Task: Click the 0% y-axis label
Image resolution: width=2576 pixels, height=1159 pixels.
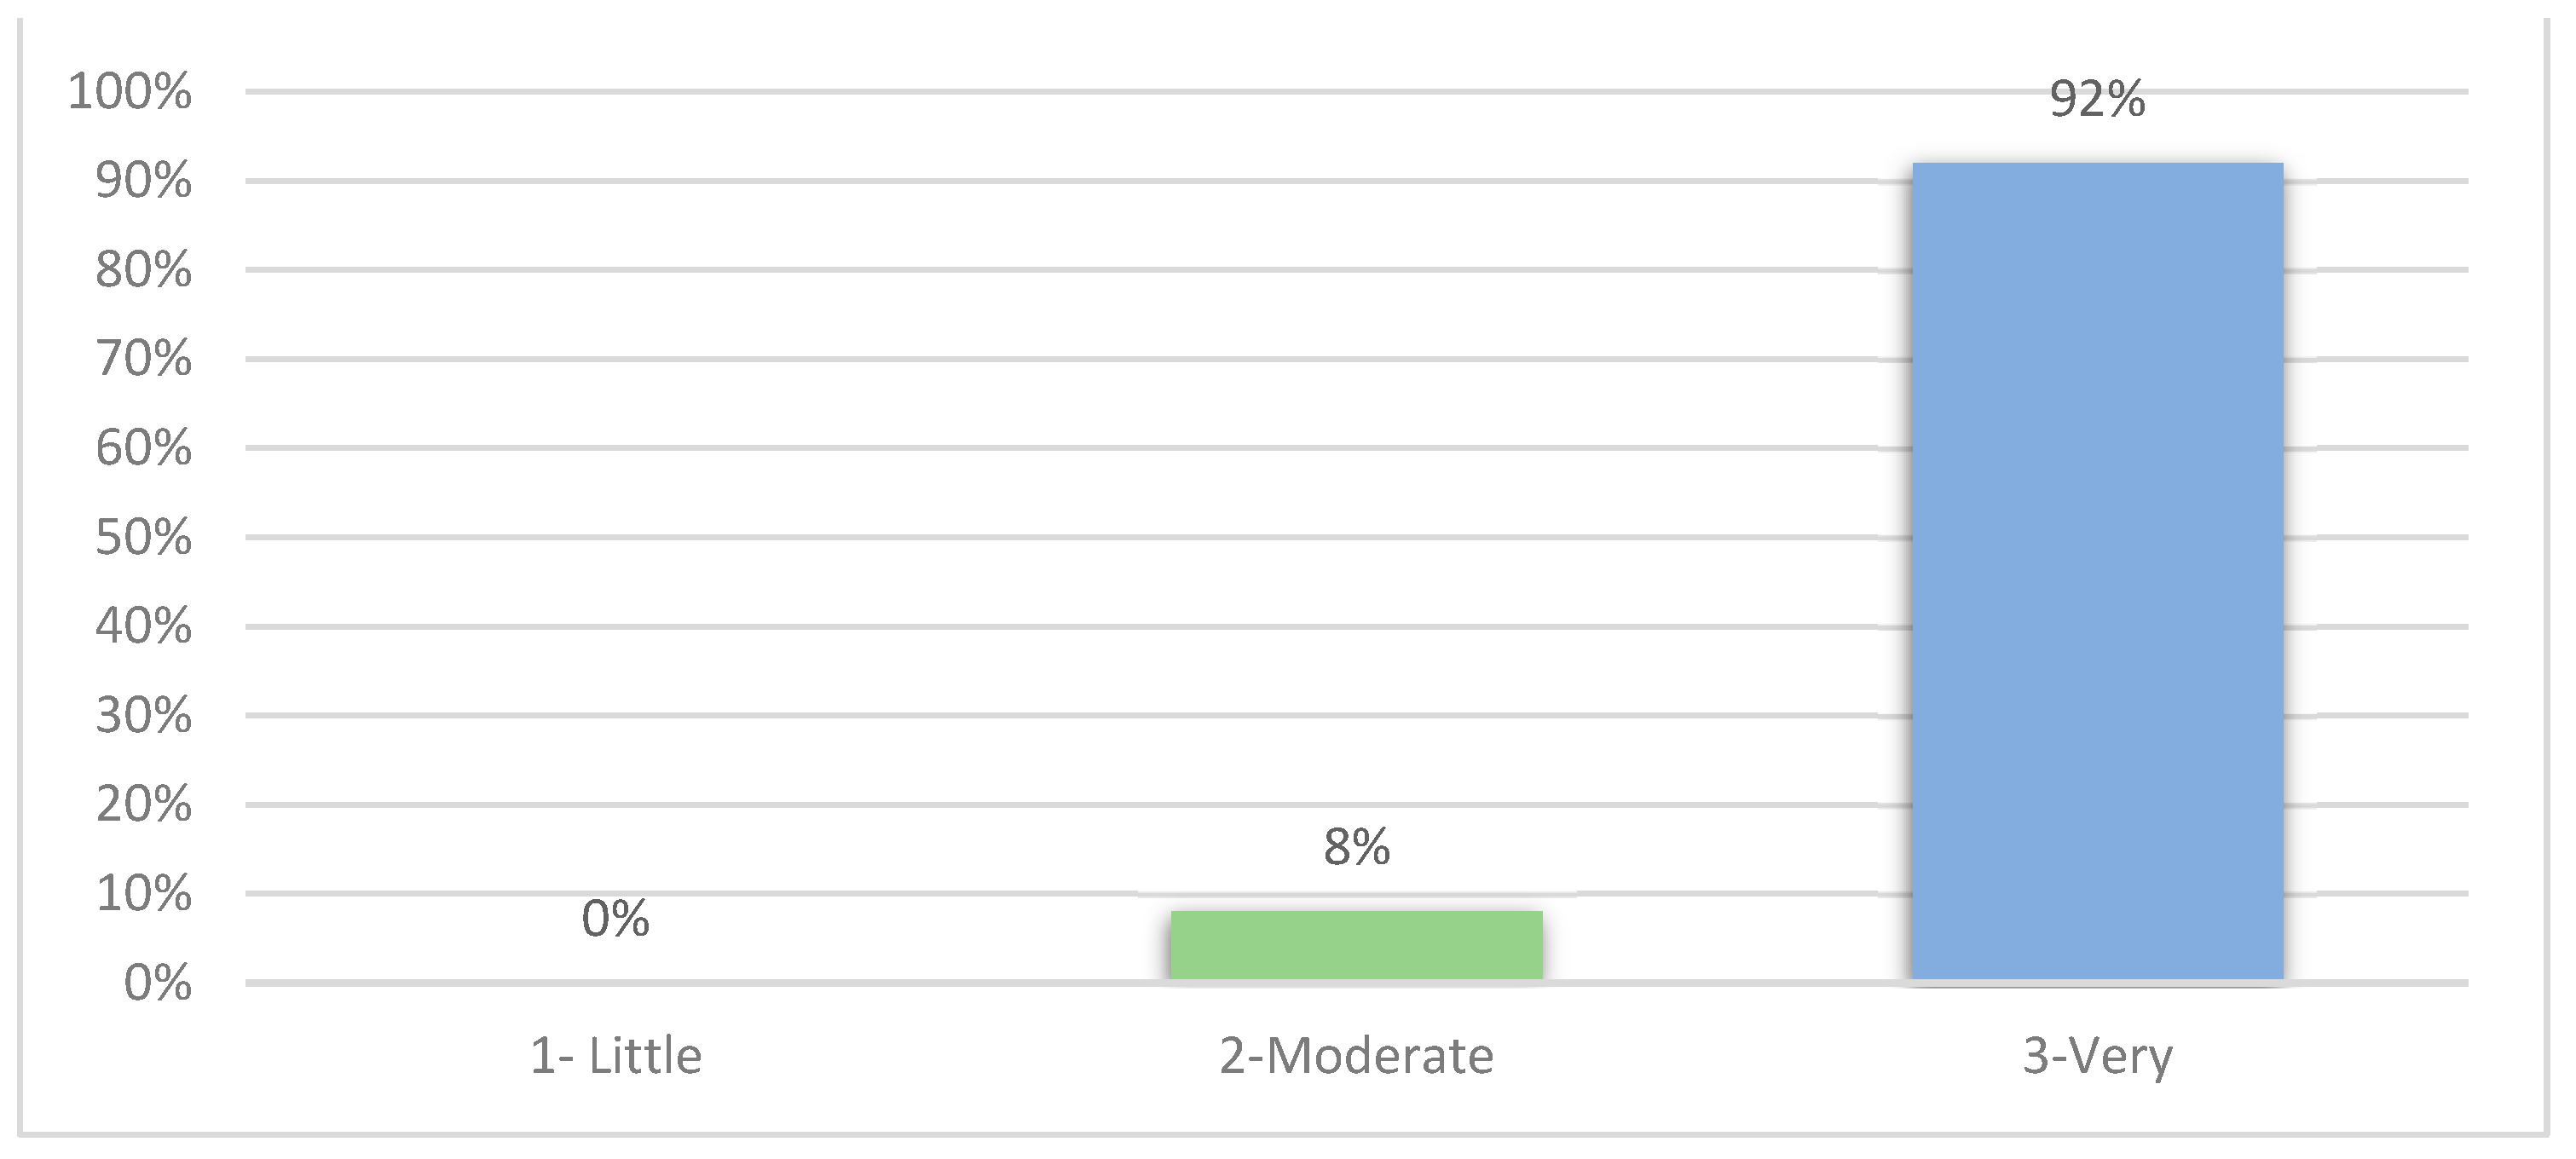Action: pyautogui.click(x=157, y=983)
